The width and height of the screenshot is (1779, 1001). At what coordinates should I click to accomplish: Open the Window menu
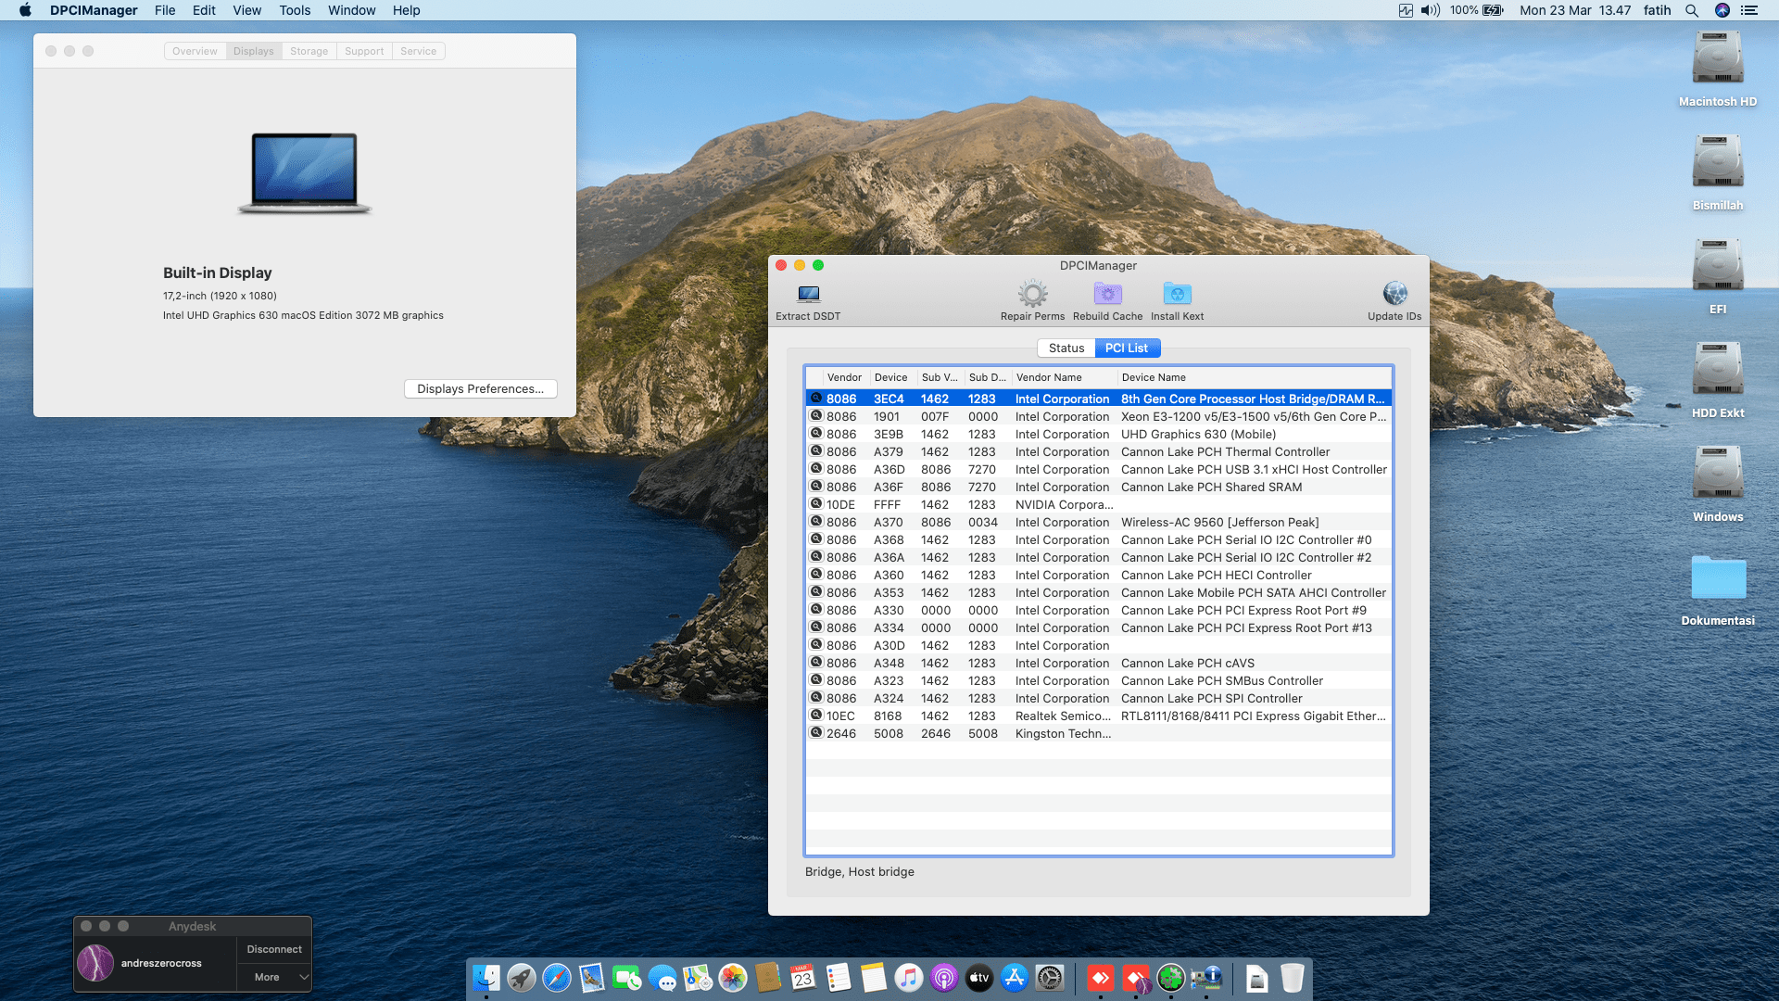tap(351, 10)
